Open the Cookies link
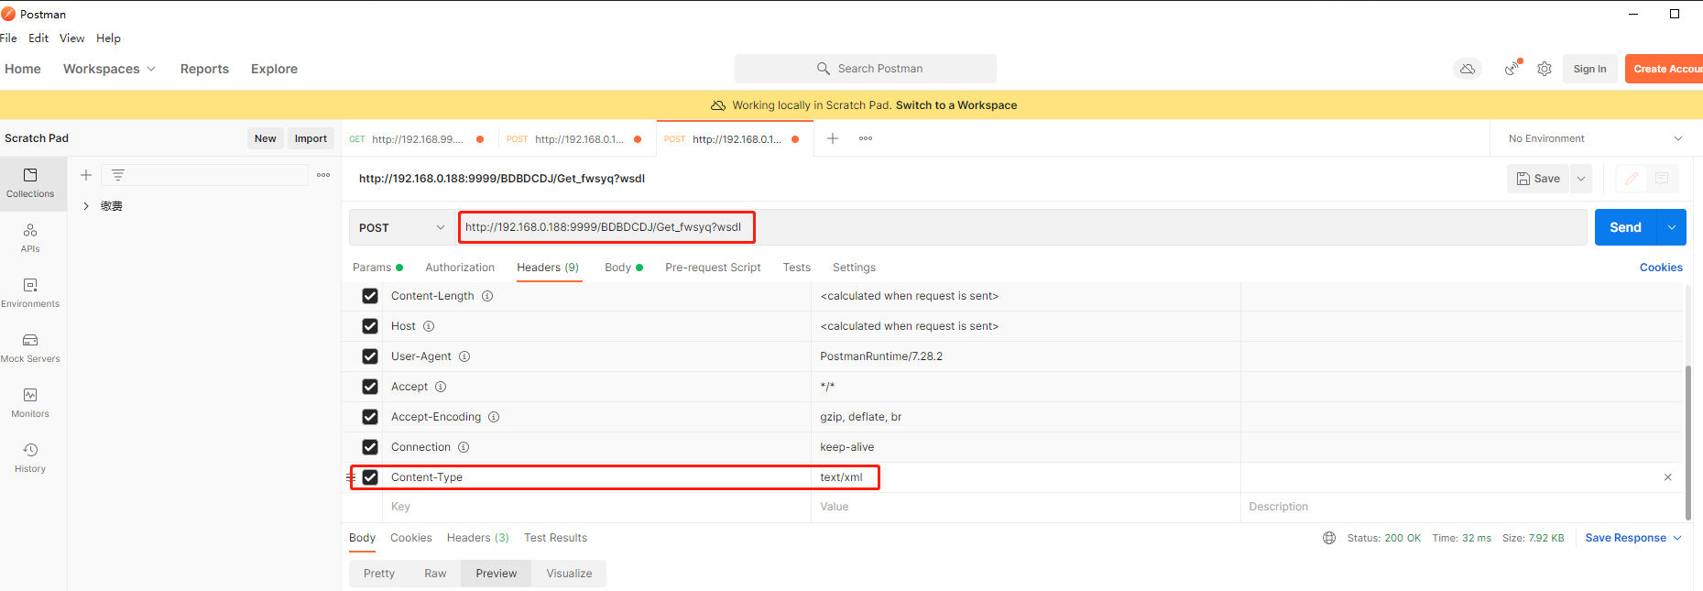This screenshot has width=1703, height=591. pos(1661,268)
